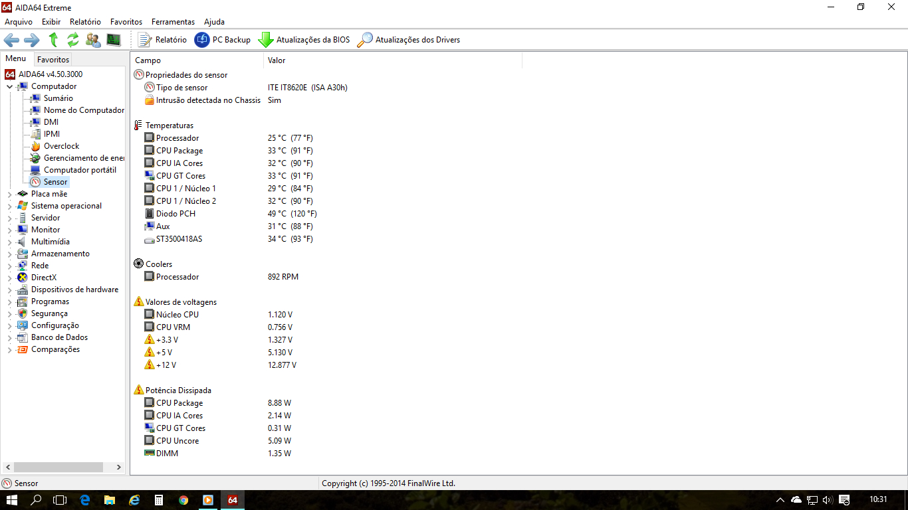Click the Back navigation arrow
This screenshot has height=510, width=908.
click(11, 40)
